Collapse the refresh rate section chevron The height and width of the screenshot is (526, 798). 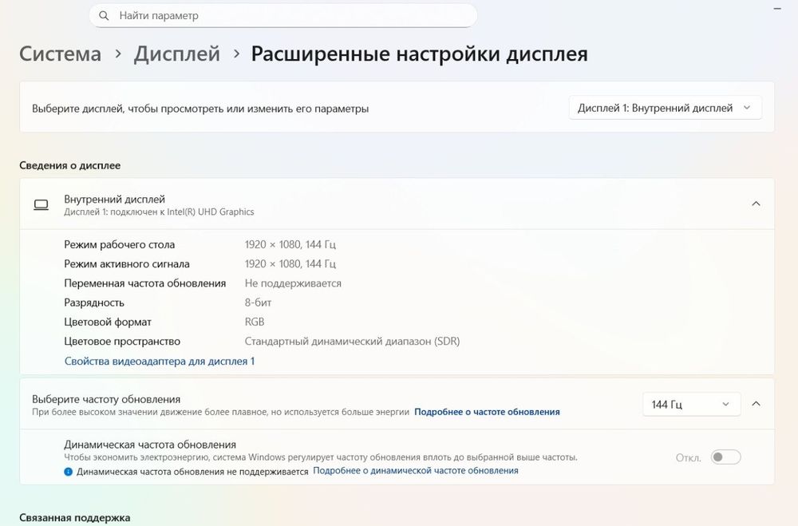[x=756, y=404]
